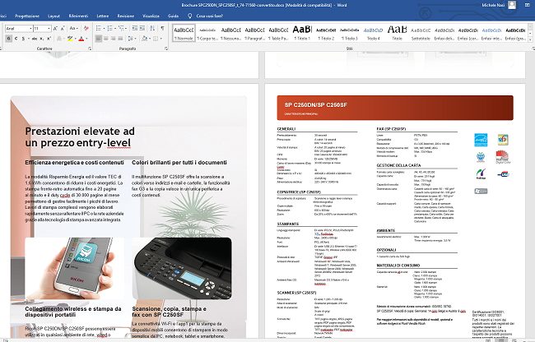Open line spacing options
This screenshot has width=535, height=342.
click(x=130, y=39)
